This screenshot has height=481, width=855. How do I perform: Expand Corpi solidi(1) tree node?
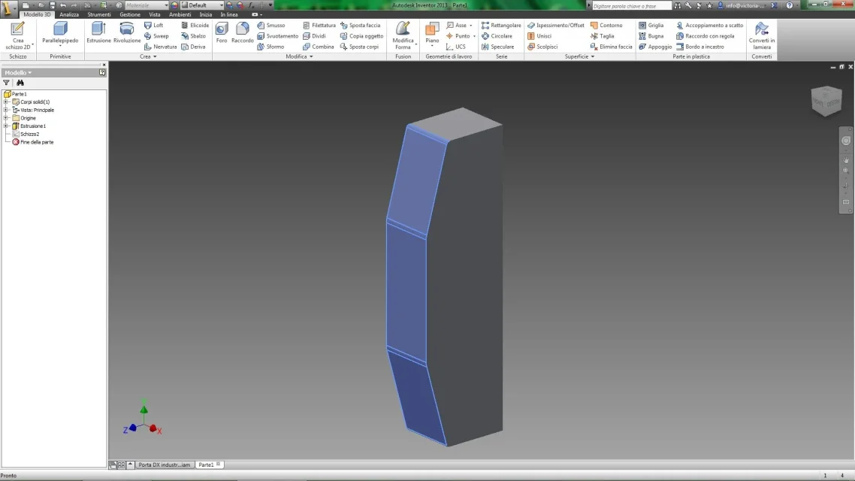pos(6,102)
